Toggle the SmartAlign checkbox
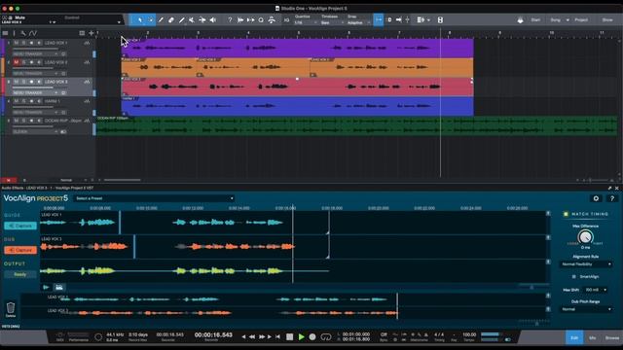Screen dimensions: 623x350 573,276
